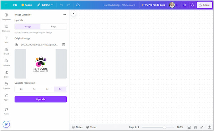
Task: Adjust the zoom slider handle
Action: 164,127
